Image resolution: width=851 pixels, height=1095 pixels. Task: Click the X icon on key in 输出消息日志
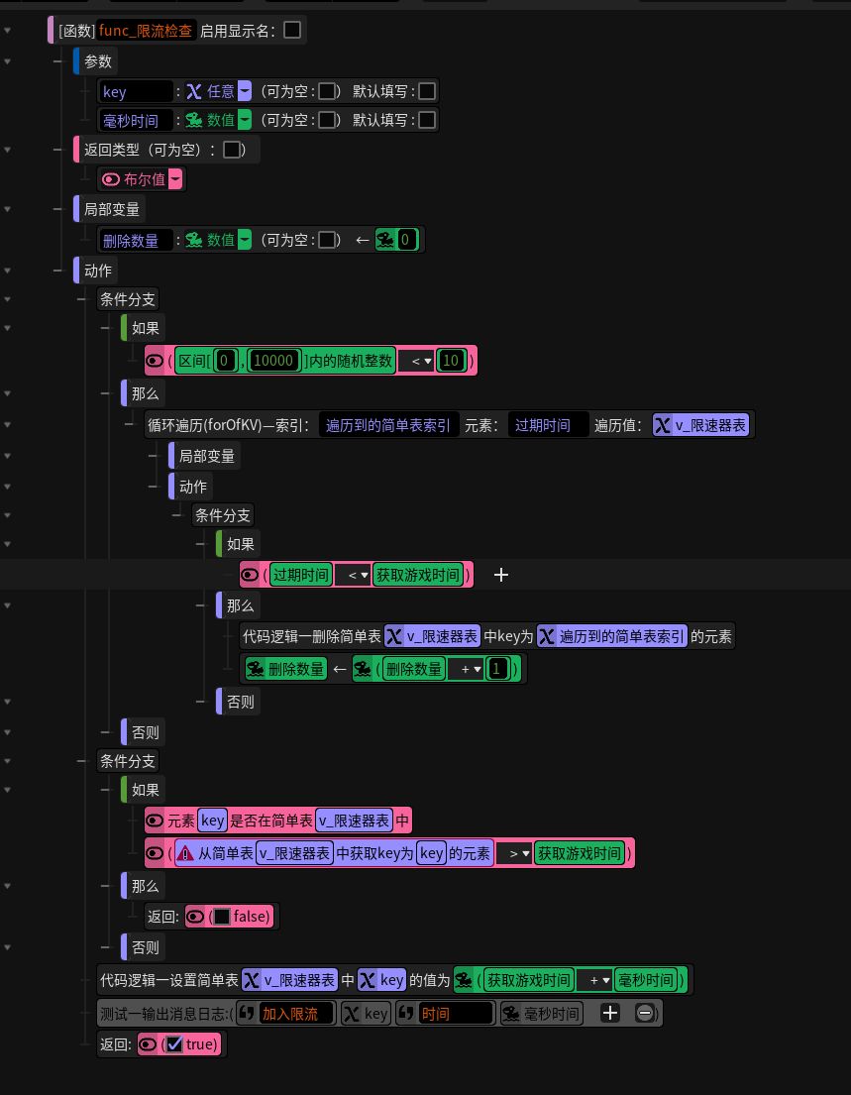point(352,1014)
